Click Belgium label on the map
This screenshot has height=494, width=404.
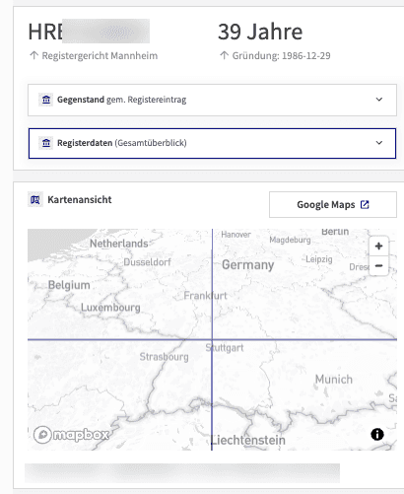[x=69, y=285]
